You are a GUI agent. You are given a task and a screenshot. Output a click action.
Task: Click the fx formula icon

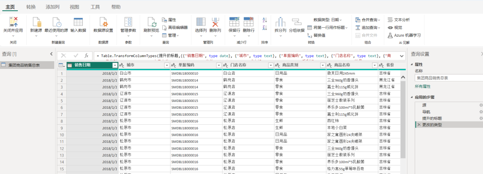coord(87,56)
